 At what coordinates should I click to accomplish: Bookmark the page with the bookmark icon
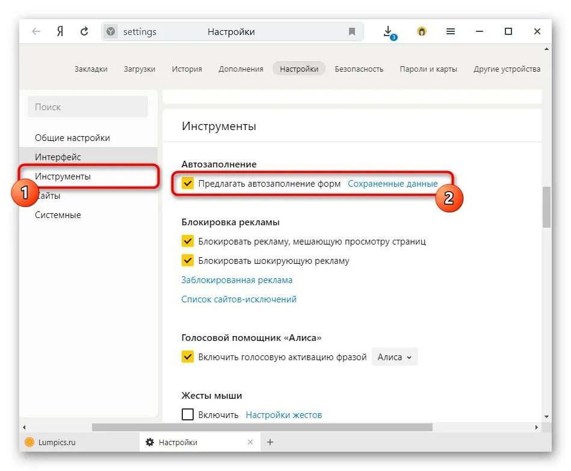[352, 32]
